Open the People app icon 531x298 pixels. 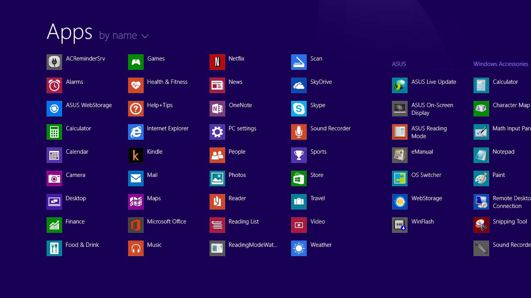217,155
